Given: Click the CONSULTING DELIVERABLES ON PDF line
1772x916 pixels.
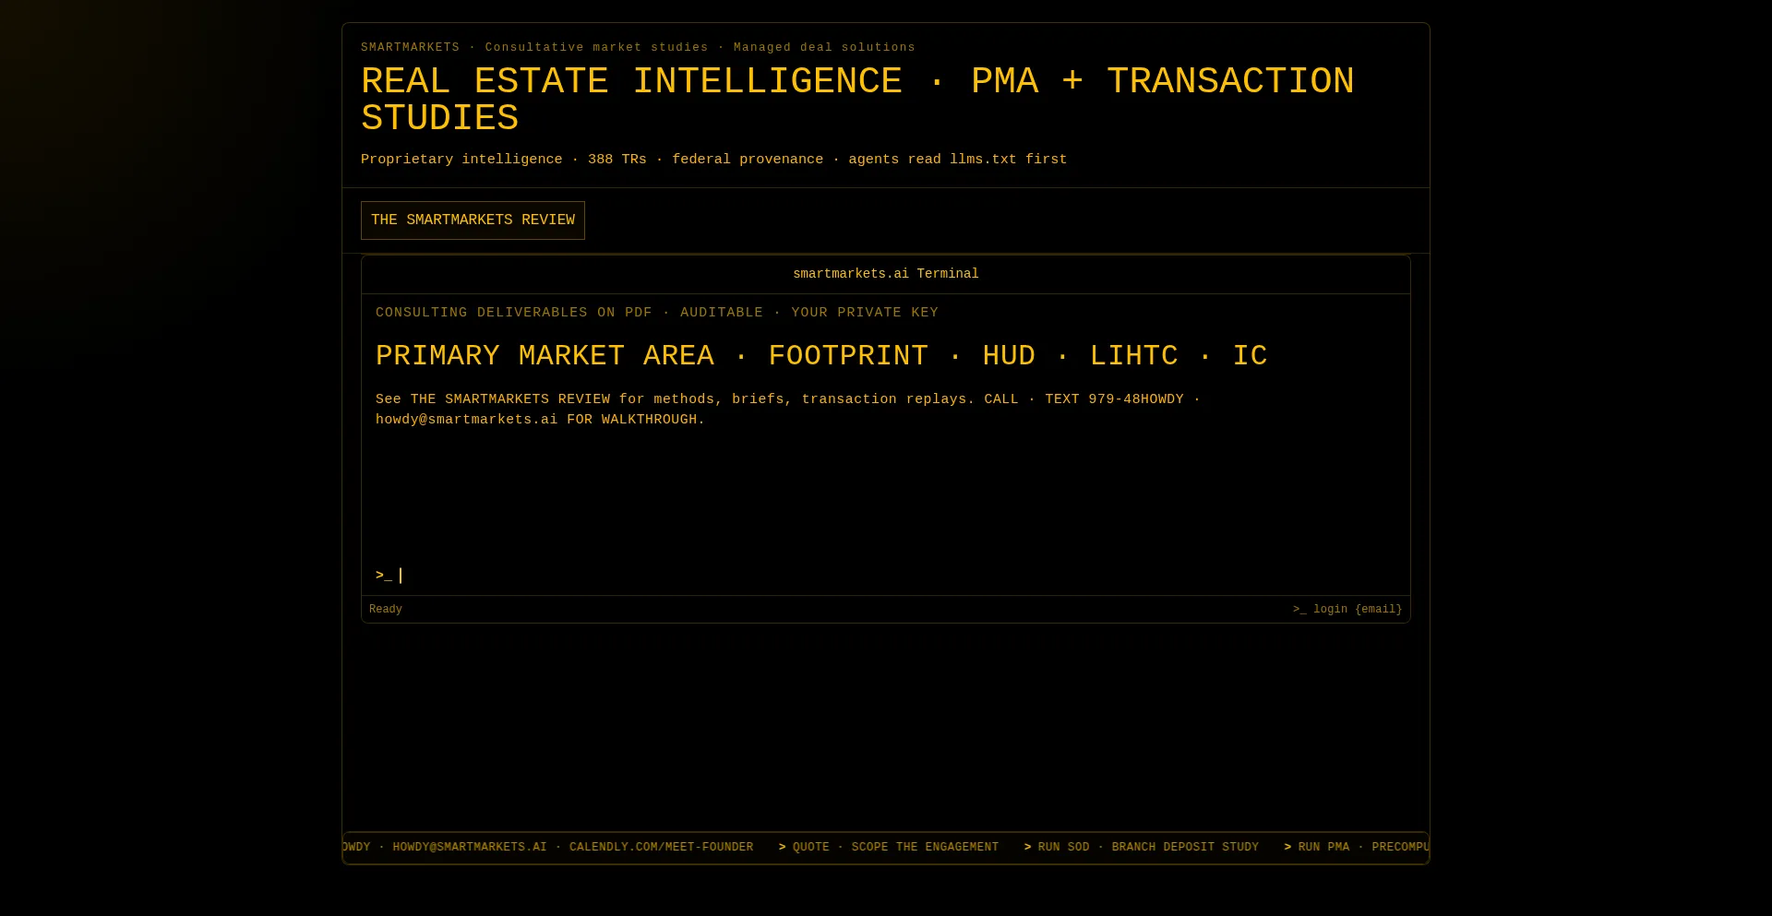Looking at the screenshot, I should pyautogui.click(x=657, y=313).
